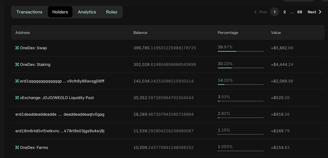Click the Address column header
Screen dimensions: 328x158
[x=23, y=33]
